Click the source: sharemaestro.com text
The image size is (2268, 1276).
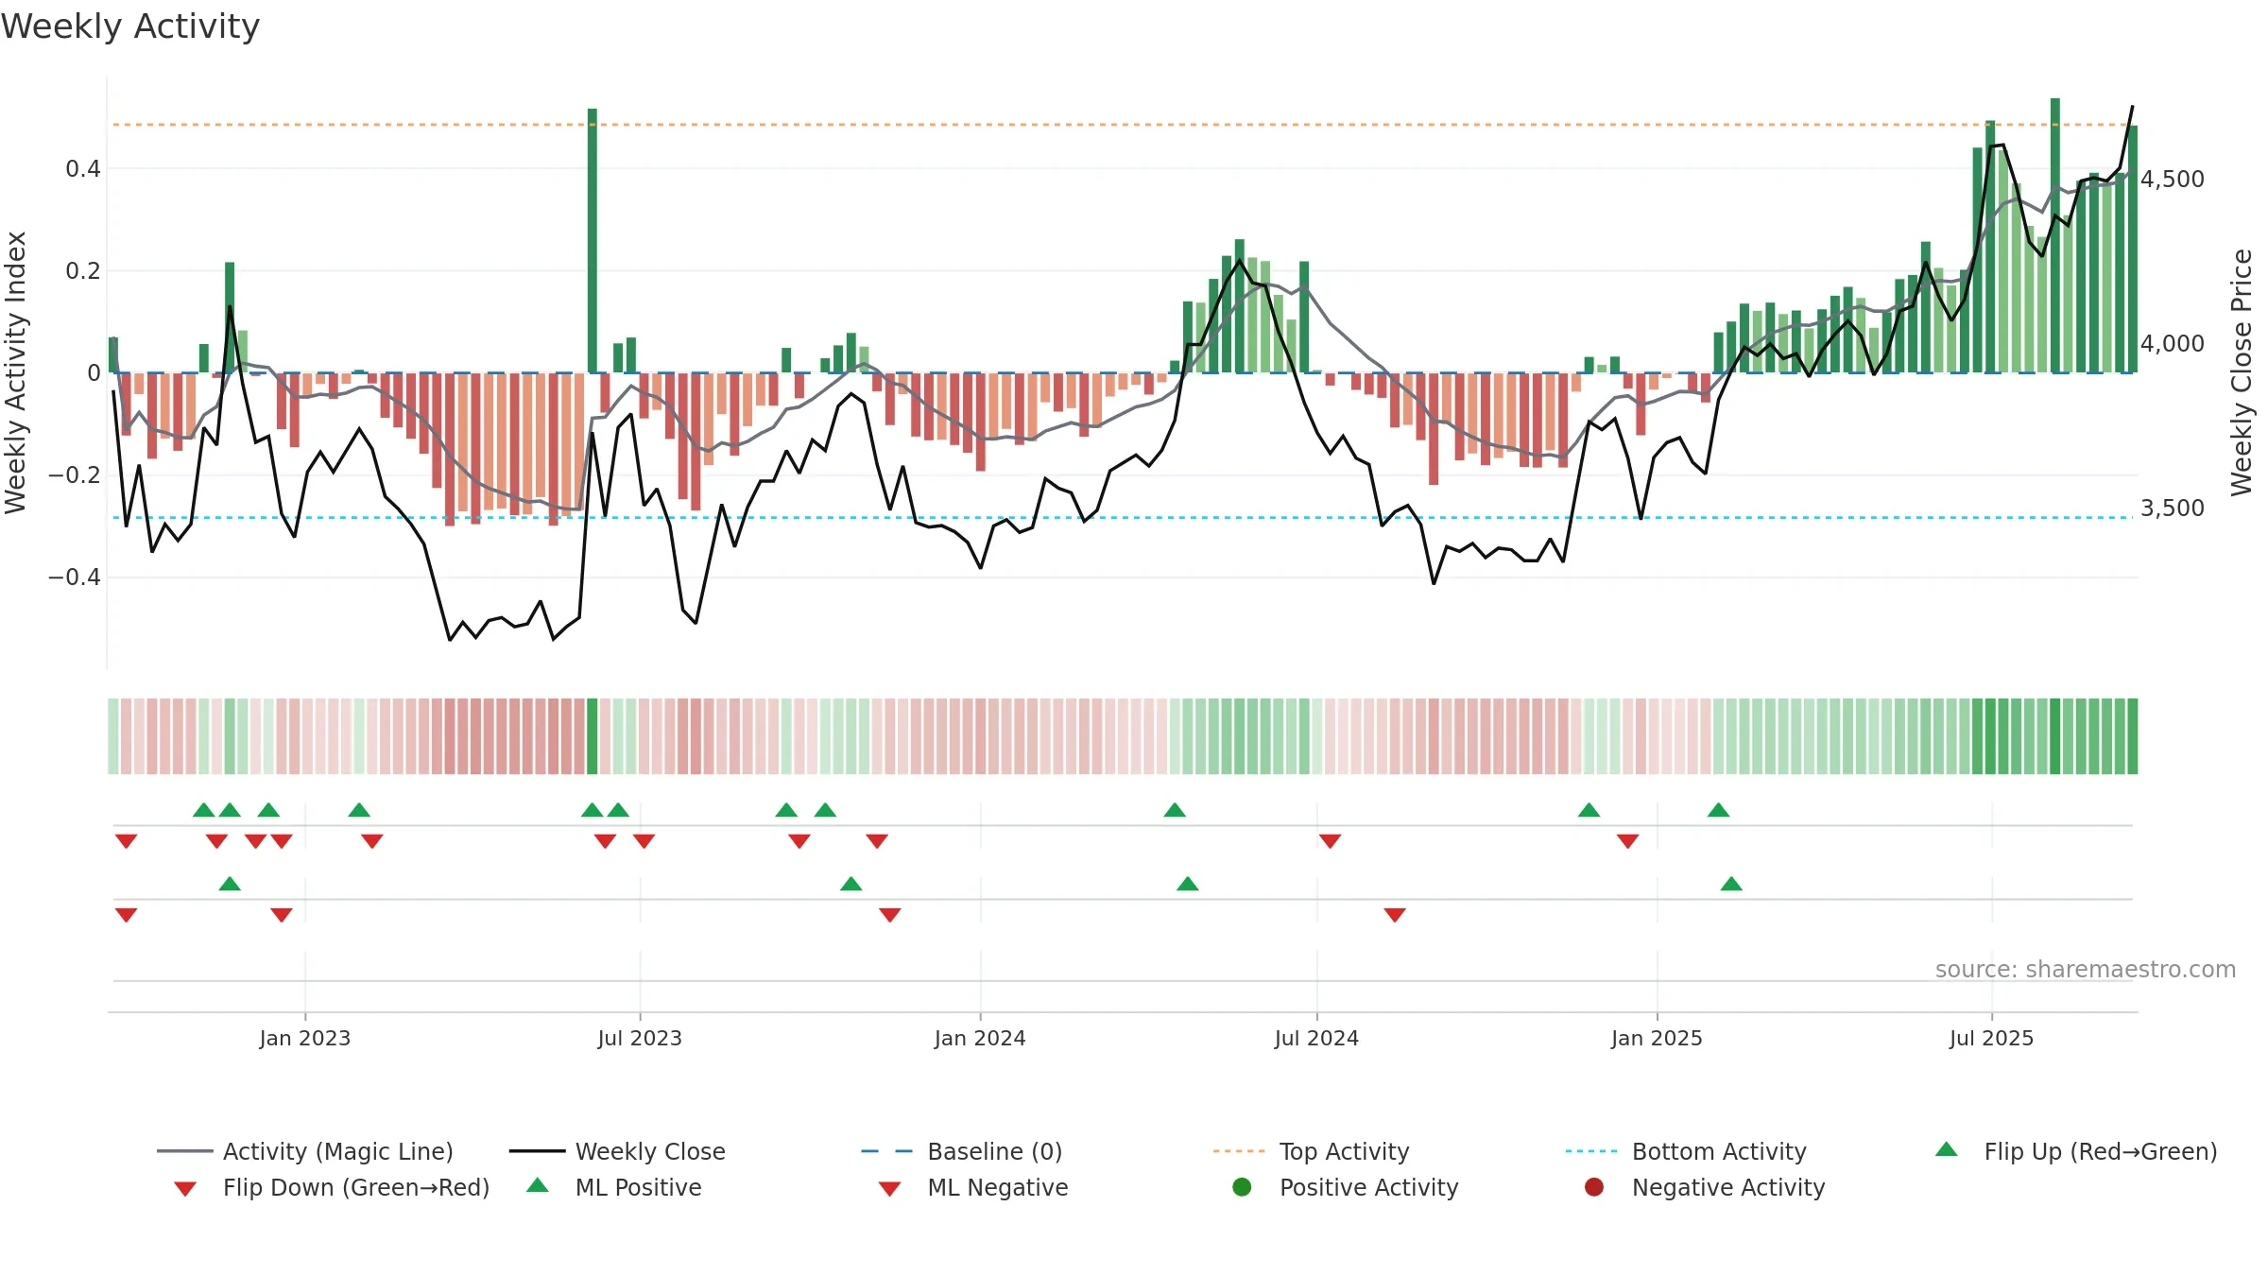[x=2086, y=969]
